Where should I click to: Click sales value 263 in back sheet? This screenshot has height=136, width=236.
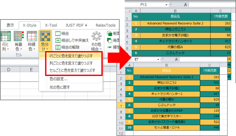(x=221, y=23)
